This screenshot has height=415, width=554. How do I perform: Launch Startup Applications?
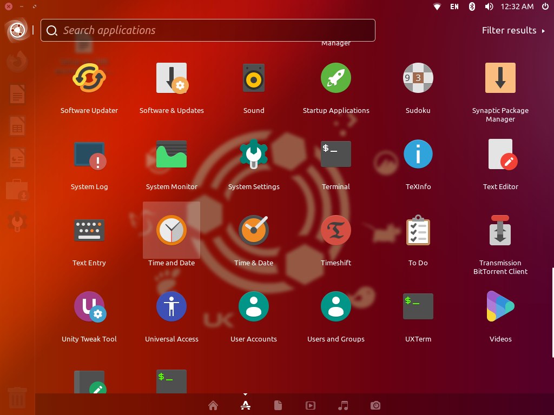click(335, 78)
